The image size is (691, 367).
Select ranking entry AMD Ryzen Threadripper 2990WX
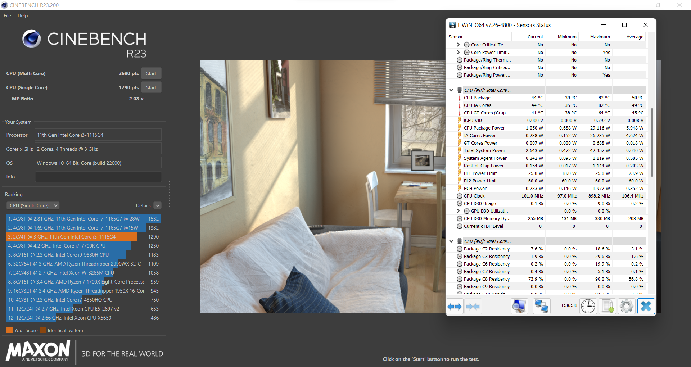pos(83,264)
